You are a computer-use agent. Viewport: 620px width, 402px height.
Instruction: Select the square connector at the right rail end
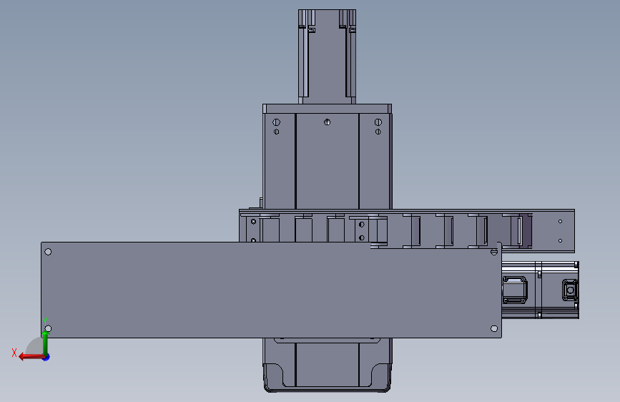pyautogui.click(x=570, y=290)
